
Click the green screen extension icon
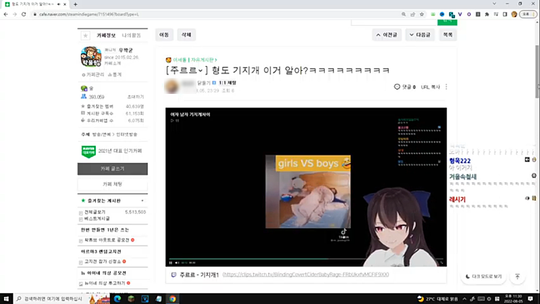[433, 14]
